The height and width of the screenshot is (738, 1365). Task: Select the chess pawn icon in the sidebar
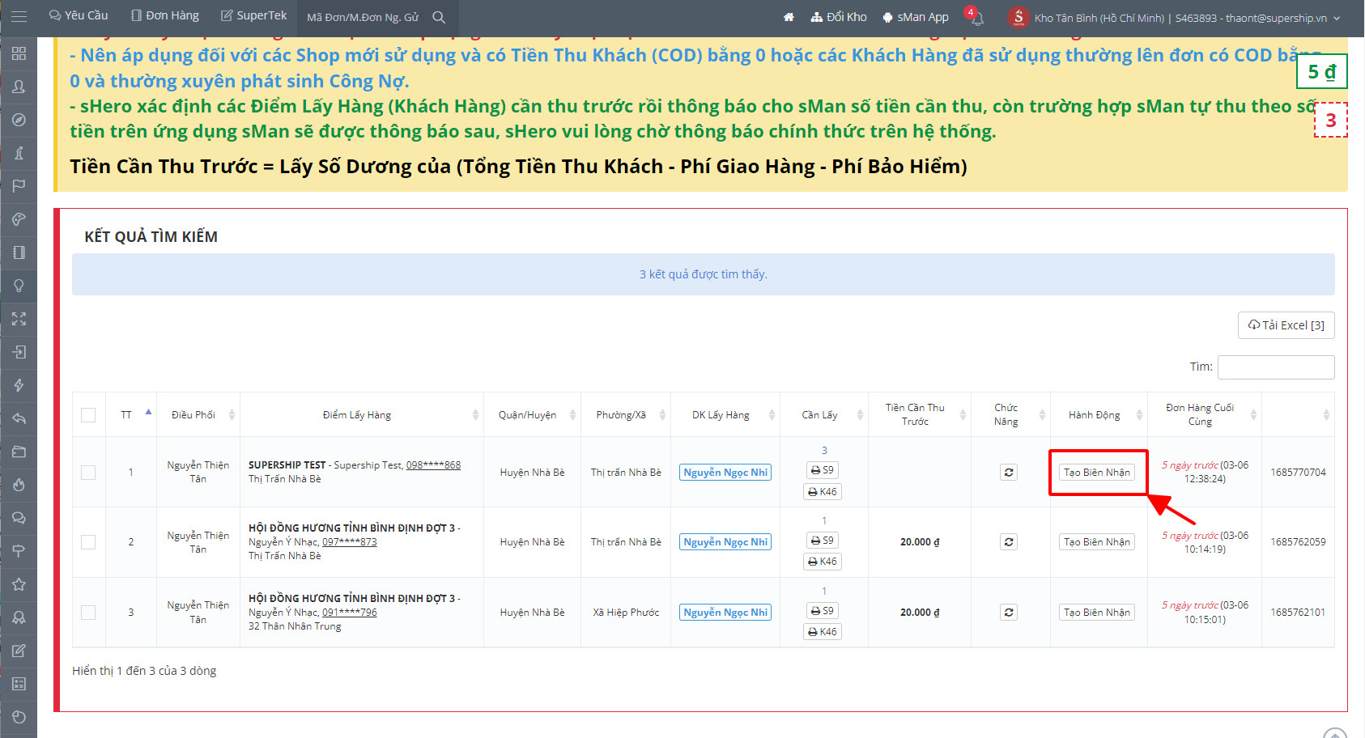click(x=19, y=153)
